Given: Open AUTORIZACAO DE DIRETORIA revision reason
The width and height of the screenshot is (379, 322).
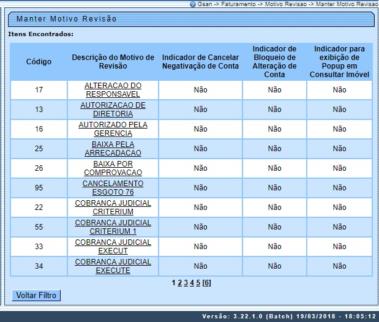Looking at the screenshot, I should [113, 110].
